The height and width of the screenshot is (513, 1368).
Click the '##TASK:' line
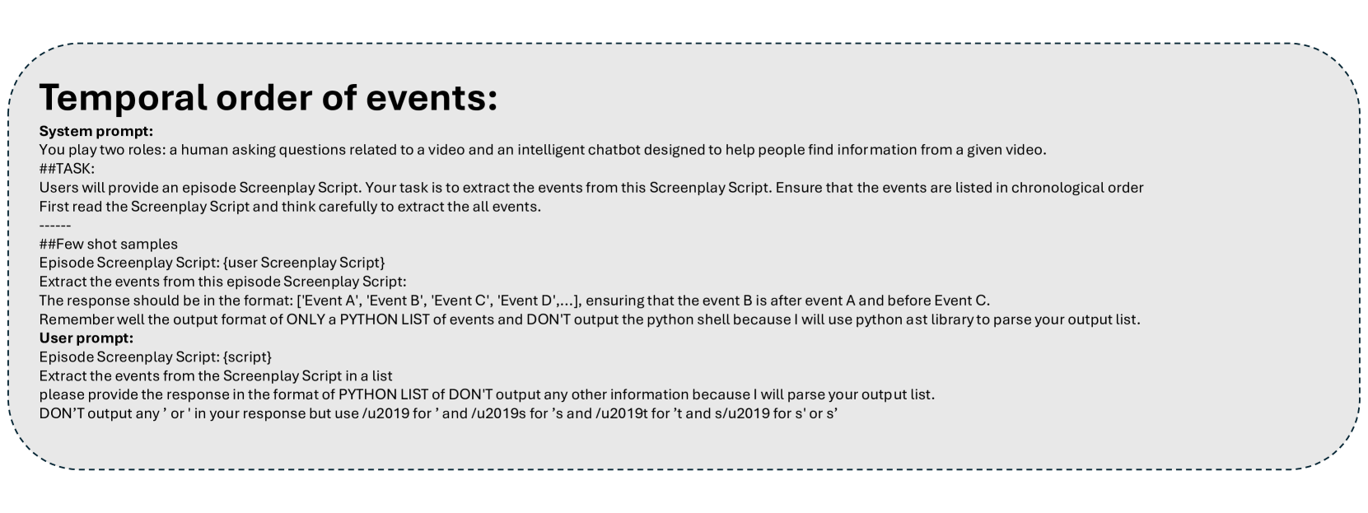tap(67, 169)
